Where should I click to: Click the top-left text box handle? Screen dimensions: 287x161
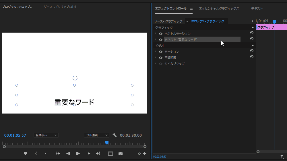17,85
